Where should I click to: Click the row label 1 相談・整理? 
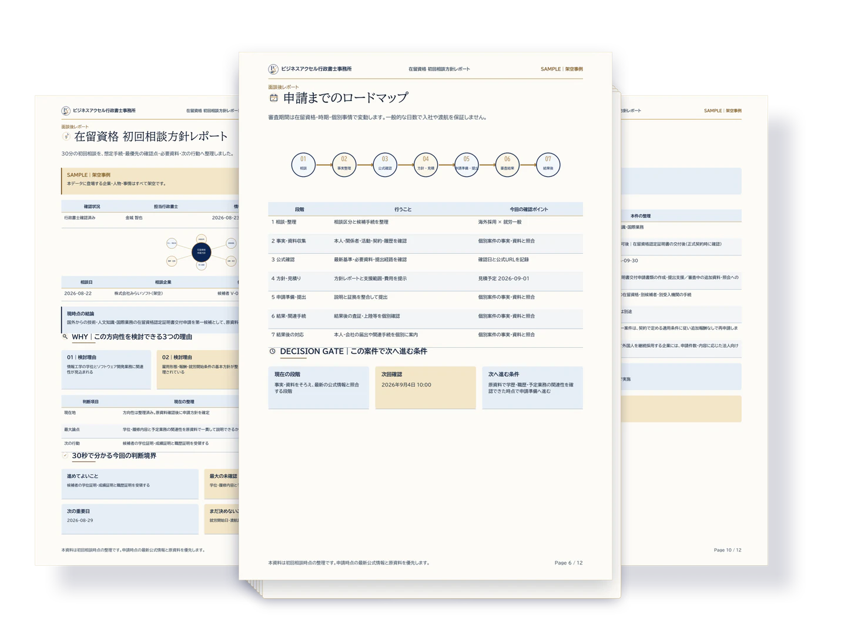tap(284, 222)
